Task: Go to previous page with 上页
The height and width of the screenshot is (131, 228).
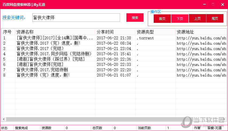Action: tap(197, 18)
